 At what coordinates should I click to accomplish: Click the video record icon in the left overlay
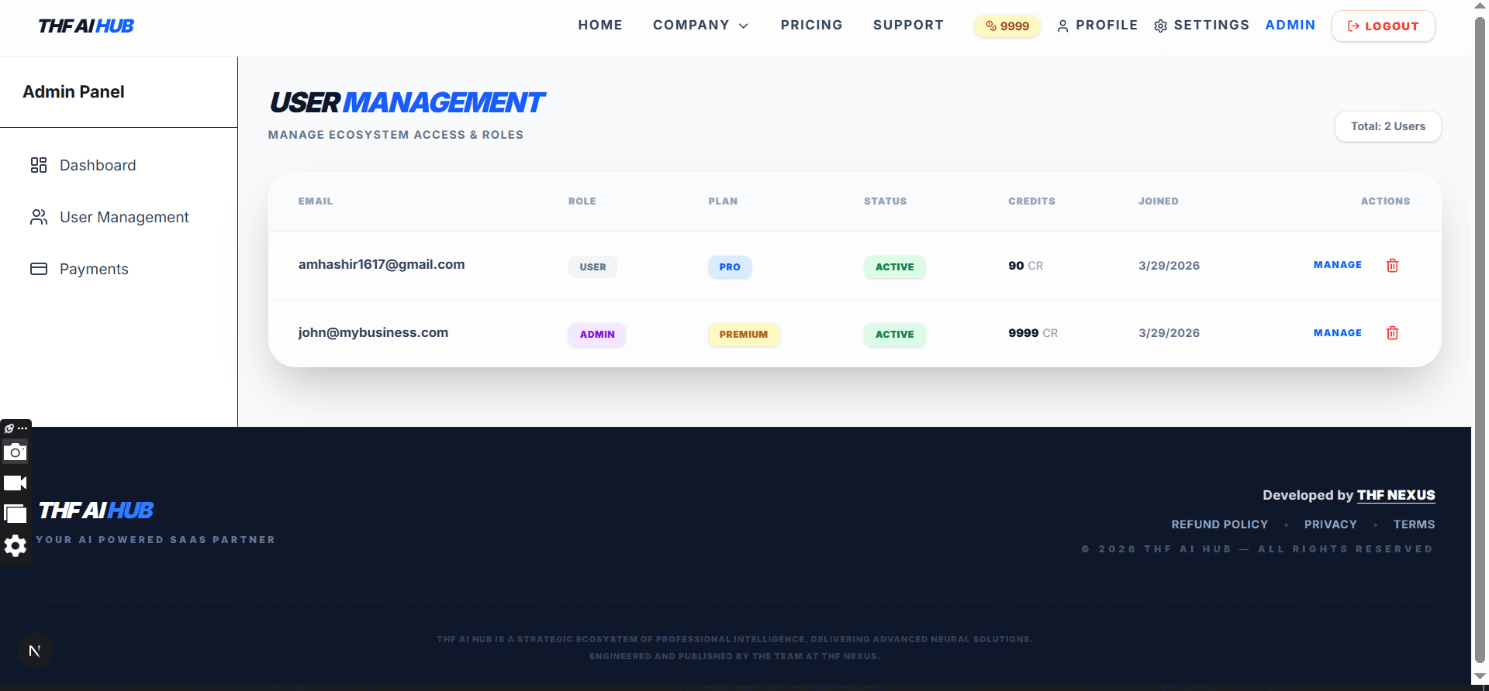click(x=16, y=483)
